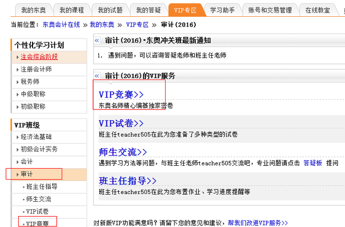Expand 注会综合阶段 in the study plan
The height and width of the screenshot is (227, 345).
tap(39, 57)
